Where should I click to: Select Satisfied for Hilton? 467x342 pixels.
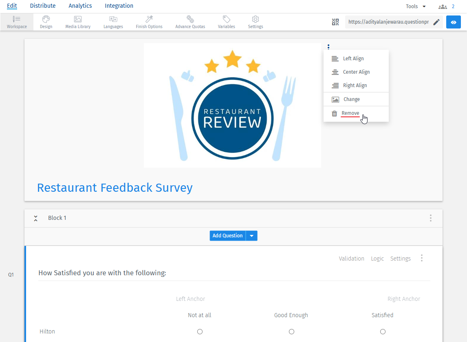point(383,331)
